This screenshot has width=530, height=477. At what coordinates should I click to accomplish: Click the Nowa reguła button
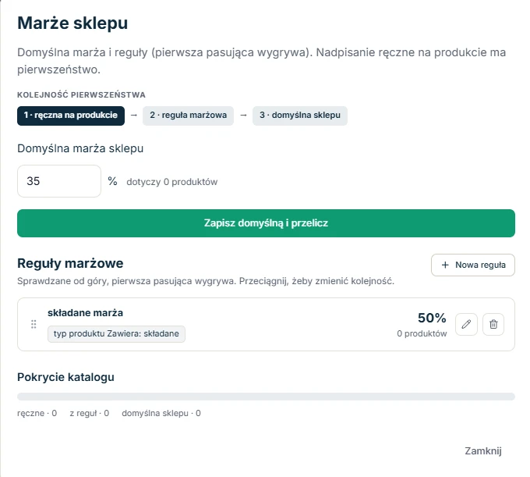click(x=473, y=265)
